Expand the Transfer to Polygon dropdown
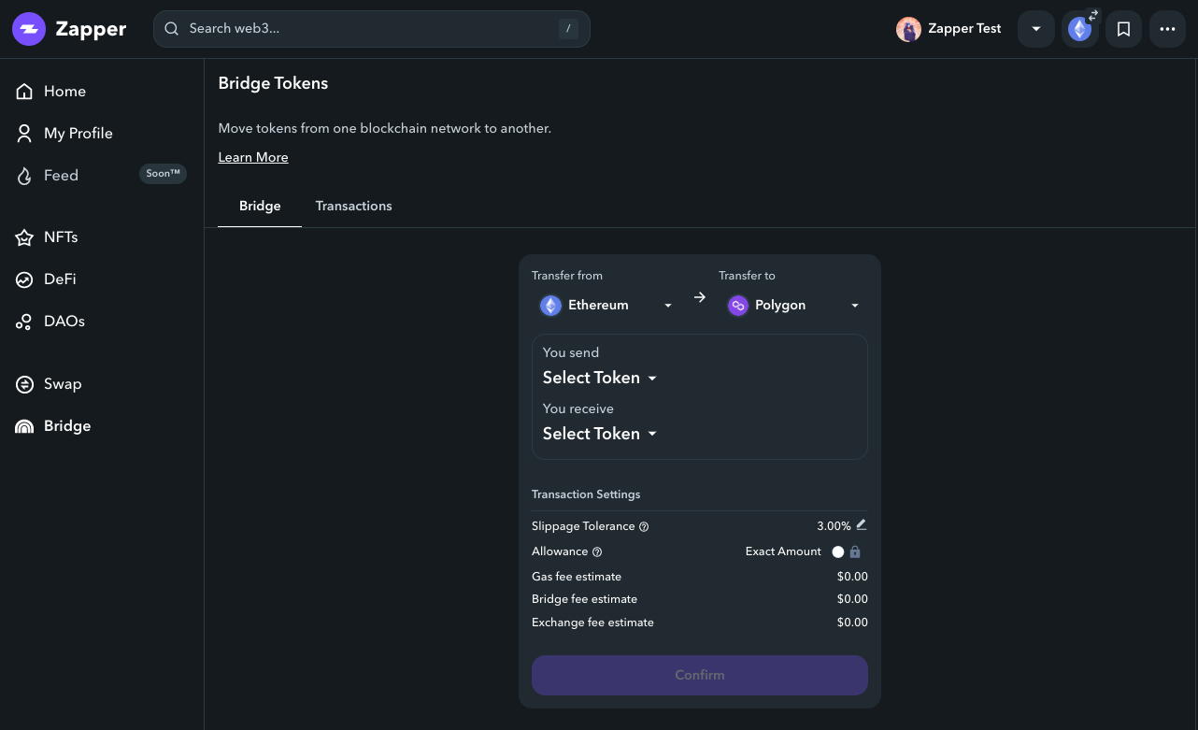This screenshot has width=1198, height=730. pos(792,306)
